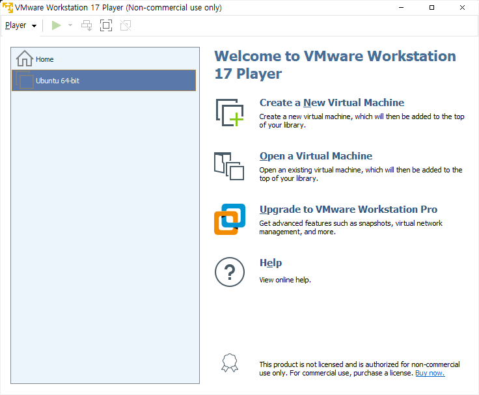This screenshot has width=479, height=395.
Task: Open the Help link
Action: pos(271,263)
